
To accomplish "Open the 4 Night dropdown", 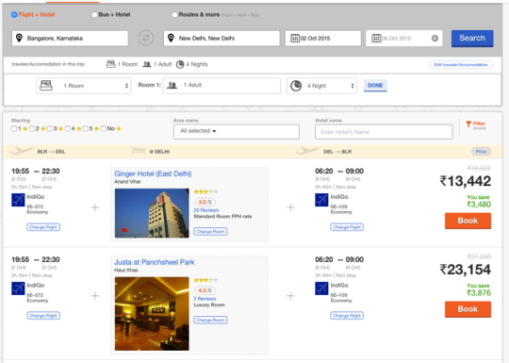I will tap(321, 86).
